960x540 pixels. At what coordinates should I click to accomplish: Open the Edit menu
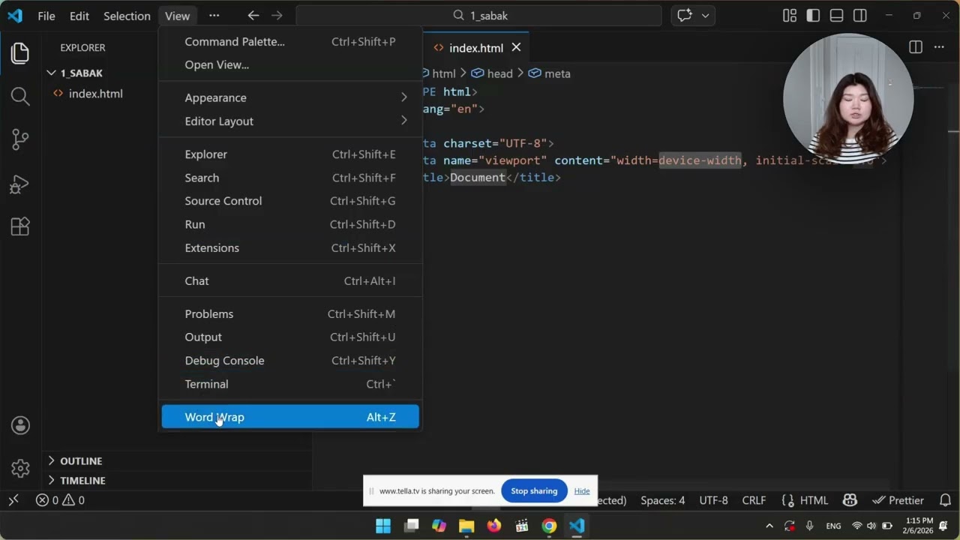coord(79,16)
